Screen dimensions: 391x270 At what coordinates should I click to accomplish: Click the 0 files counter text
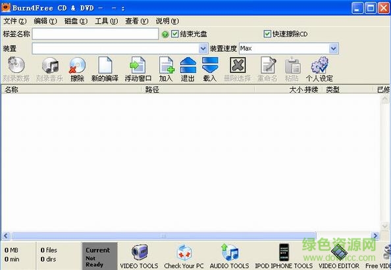point(49,250)
